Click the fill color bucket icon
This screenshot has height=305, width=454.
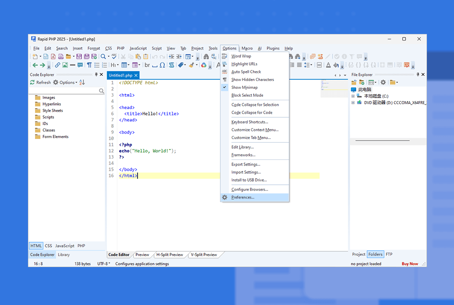tap(336, 65)
